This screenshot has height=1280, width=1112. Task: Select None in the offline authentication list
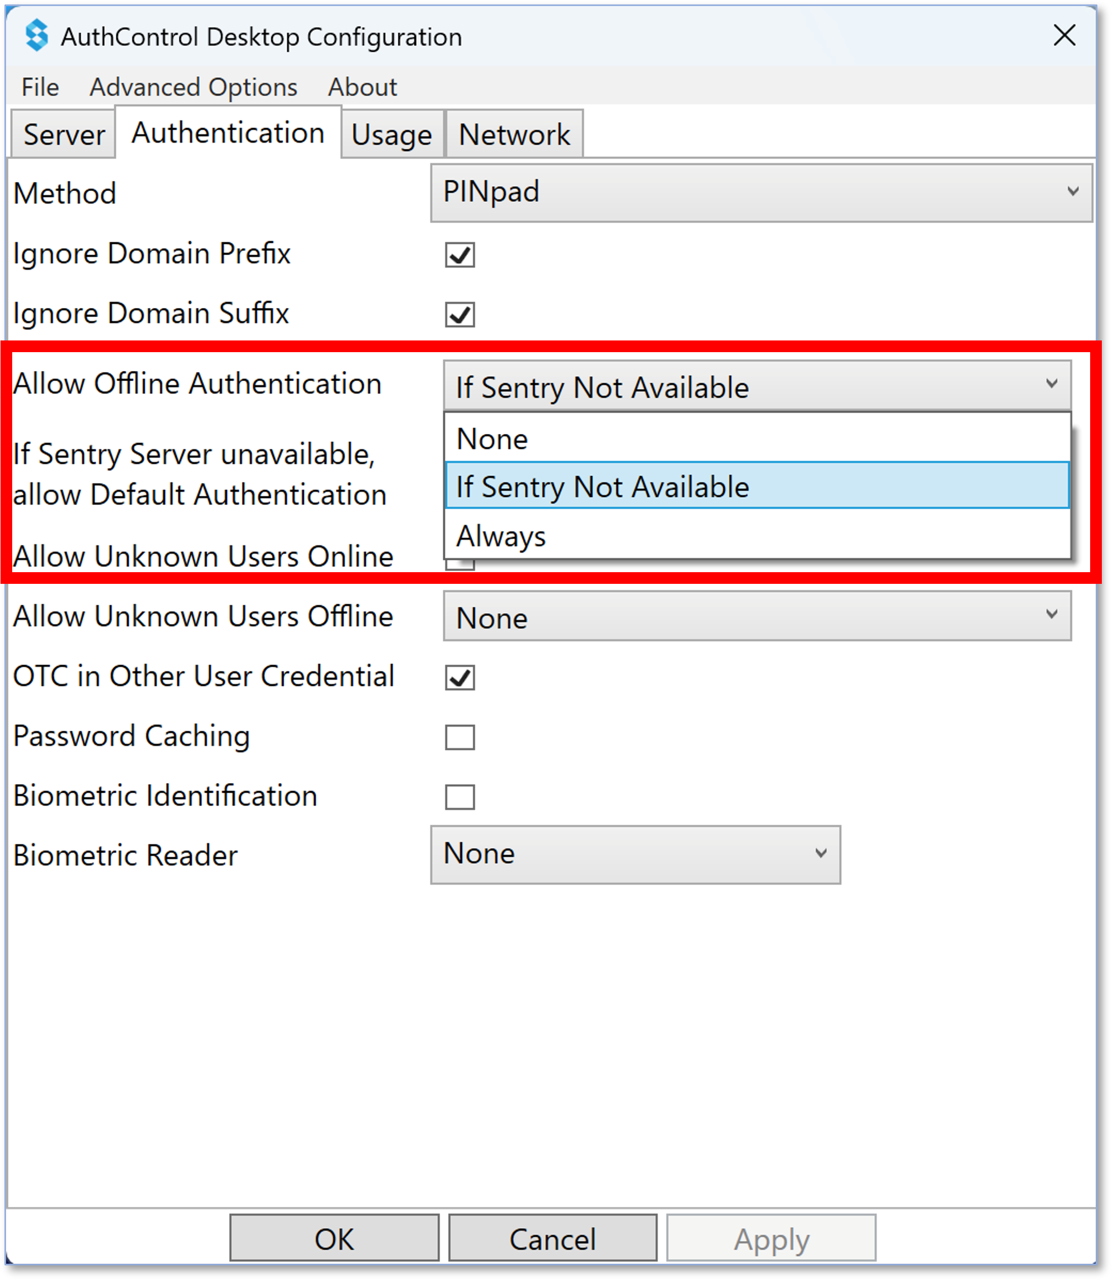click(757, 439)
